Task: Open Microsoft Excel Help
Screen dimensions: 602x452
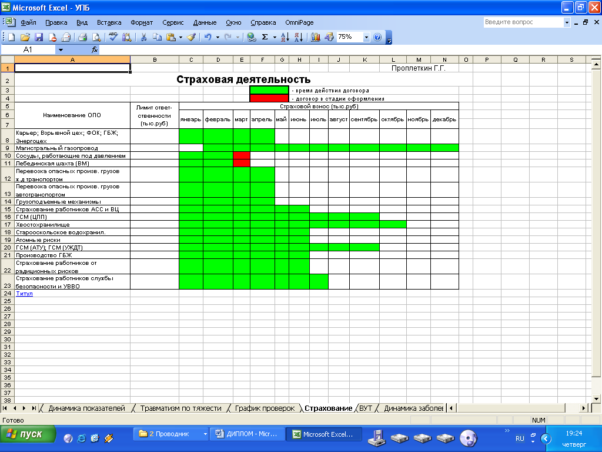Action: (377, 37)
